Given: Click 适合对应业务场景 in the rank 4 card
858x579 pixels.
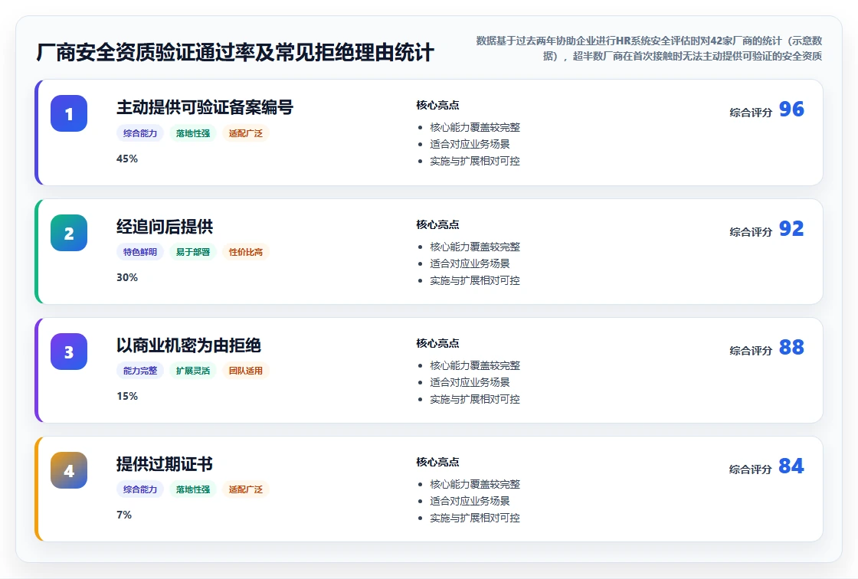Looking at the screenshot, I should click(x=470, y=501).
